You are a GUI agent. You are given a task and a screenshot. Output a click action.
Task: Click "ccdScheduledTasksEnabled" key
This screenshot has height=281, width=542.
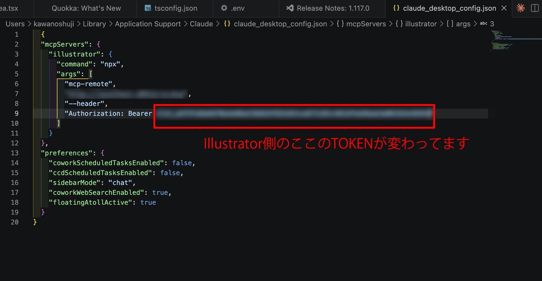100,173
